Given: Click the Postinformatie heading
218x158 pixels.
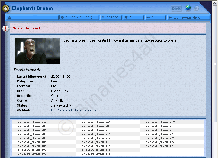Looking at the screenshot, I should 27,70.
